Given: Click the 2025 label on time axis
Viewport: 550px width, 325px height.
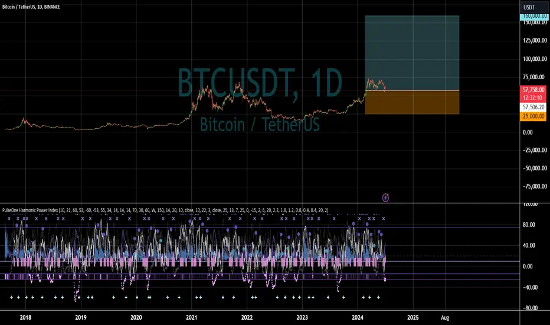Looking at the screenshot, I should pos(413,318).
